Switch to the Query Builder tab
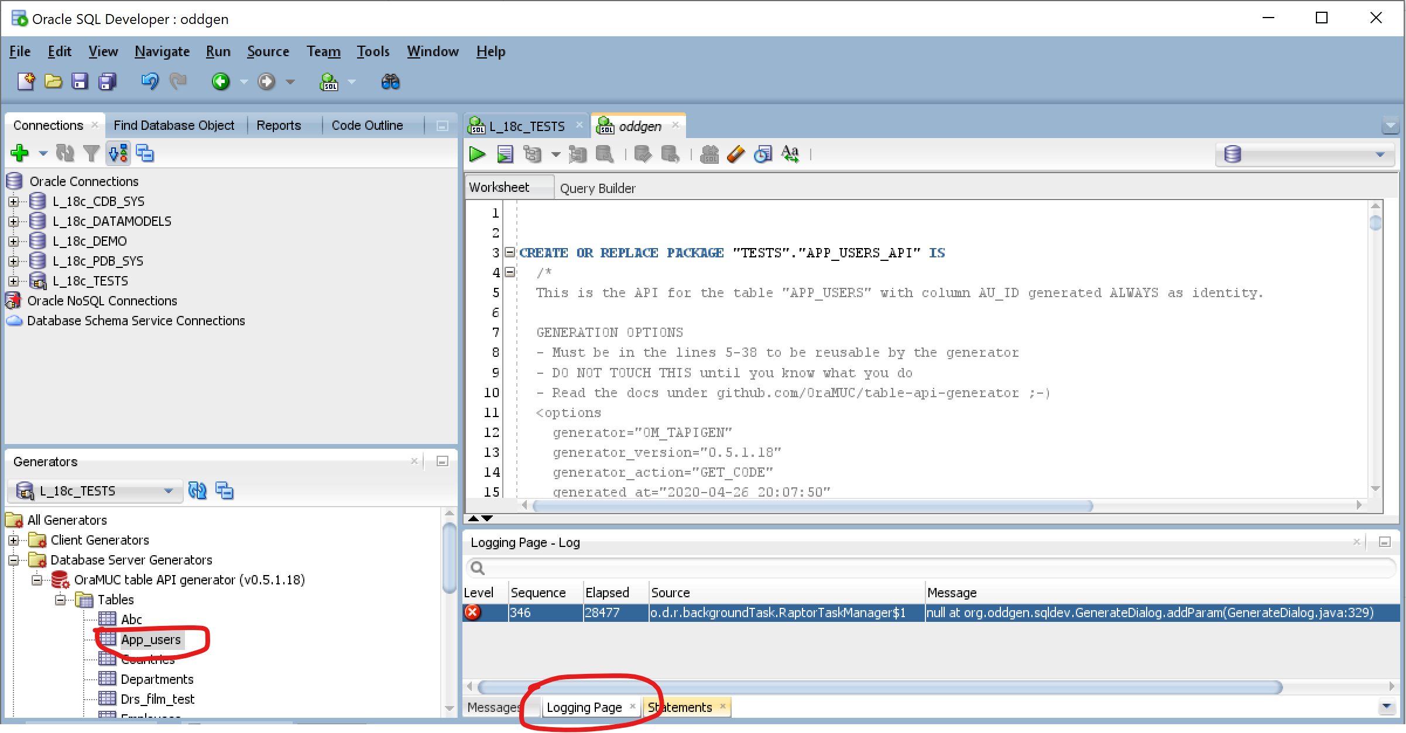 (597, 188)
